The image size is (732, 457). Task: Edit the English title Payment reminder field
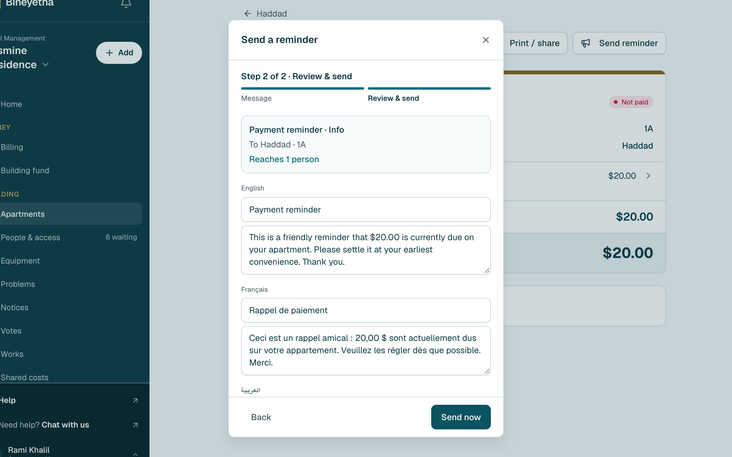[366, 209]
